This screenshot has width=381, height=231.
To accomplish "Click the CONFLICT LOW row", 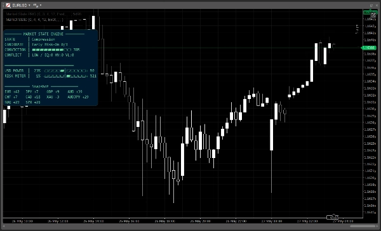I will pyautogui.click(x=39, y=55).
